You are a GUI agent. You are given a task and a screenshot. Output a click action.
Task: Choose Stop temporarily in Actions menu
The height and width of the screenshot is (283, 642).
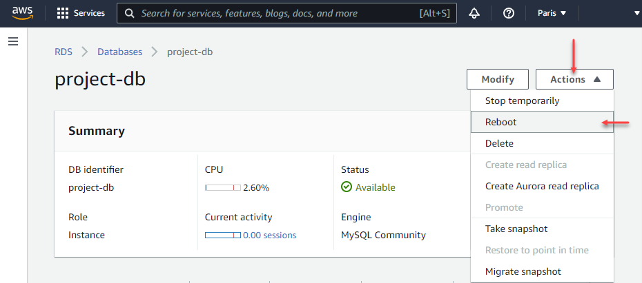click(x=522, y=101)
